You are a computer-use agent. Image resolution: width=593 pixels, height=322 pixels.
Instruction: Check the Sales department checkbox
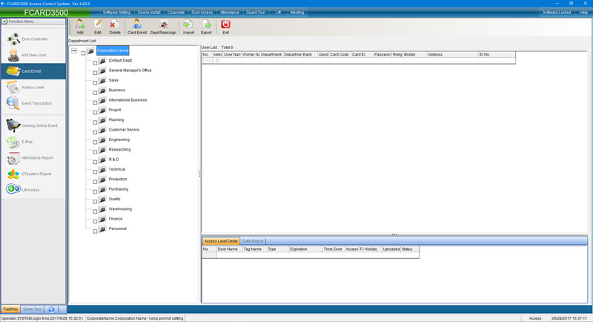coord(95,80)
